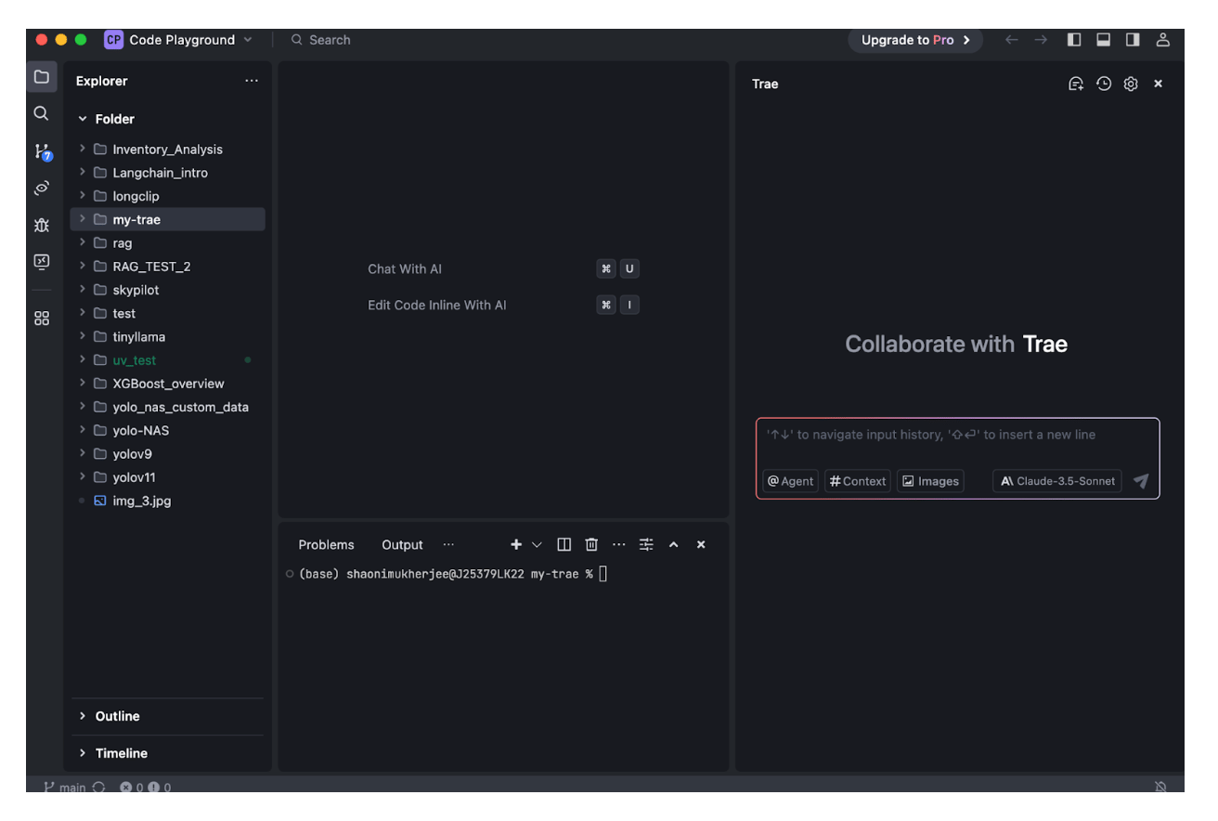
Task: Click the navigate forward arrow in title bar
Action: tap(1041, 40)
